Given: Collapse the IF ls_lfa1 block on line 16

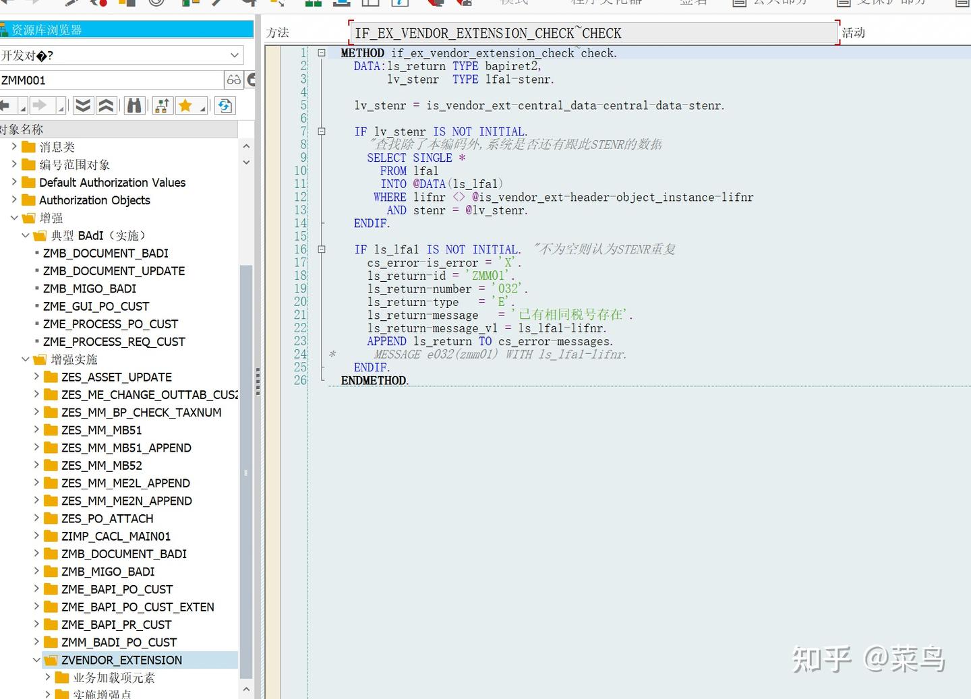Looking at the screenshot, I should pos(322,249).
